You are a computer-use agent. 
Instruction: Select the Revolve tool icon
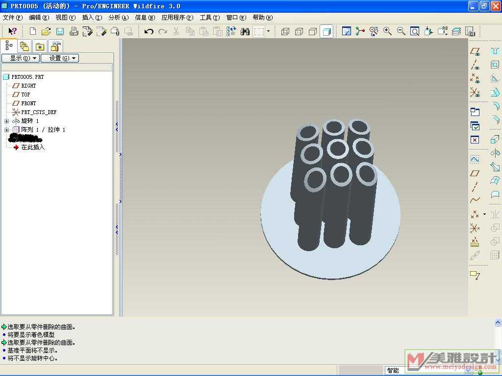[x=495, y=153]
